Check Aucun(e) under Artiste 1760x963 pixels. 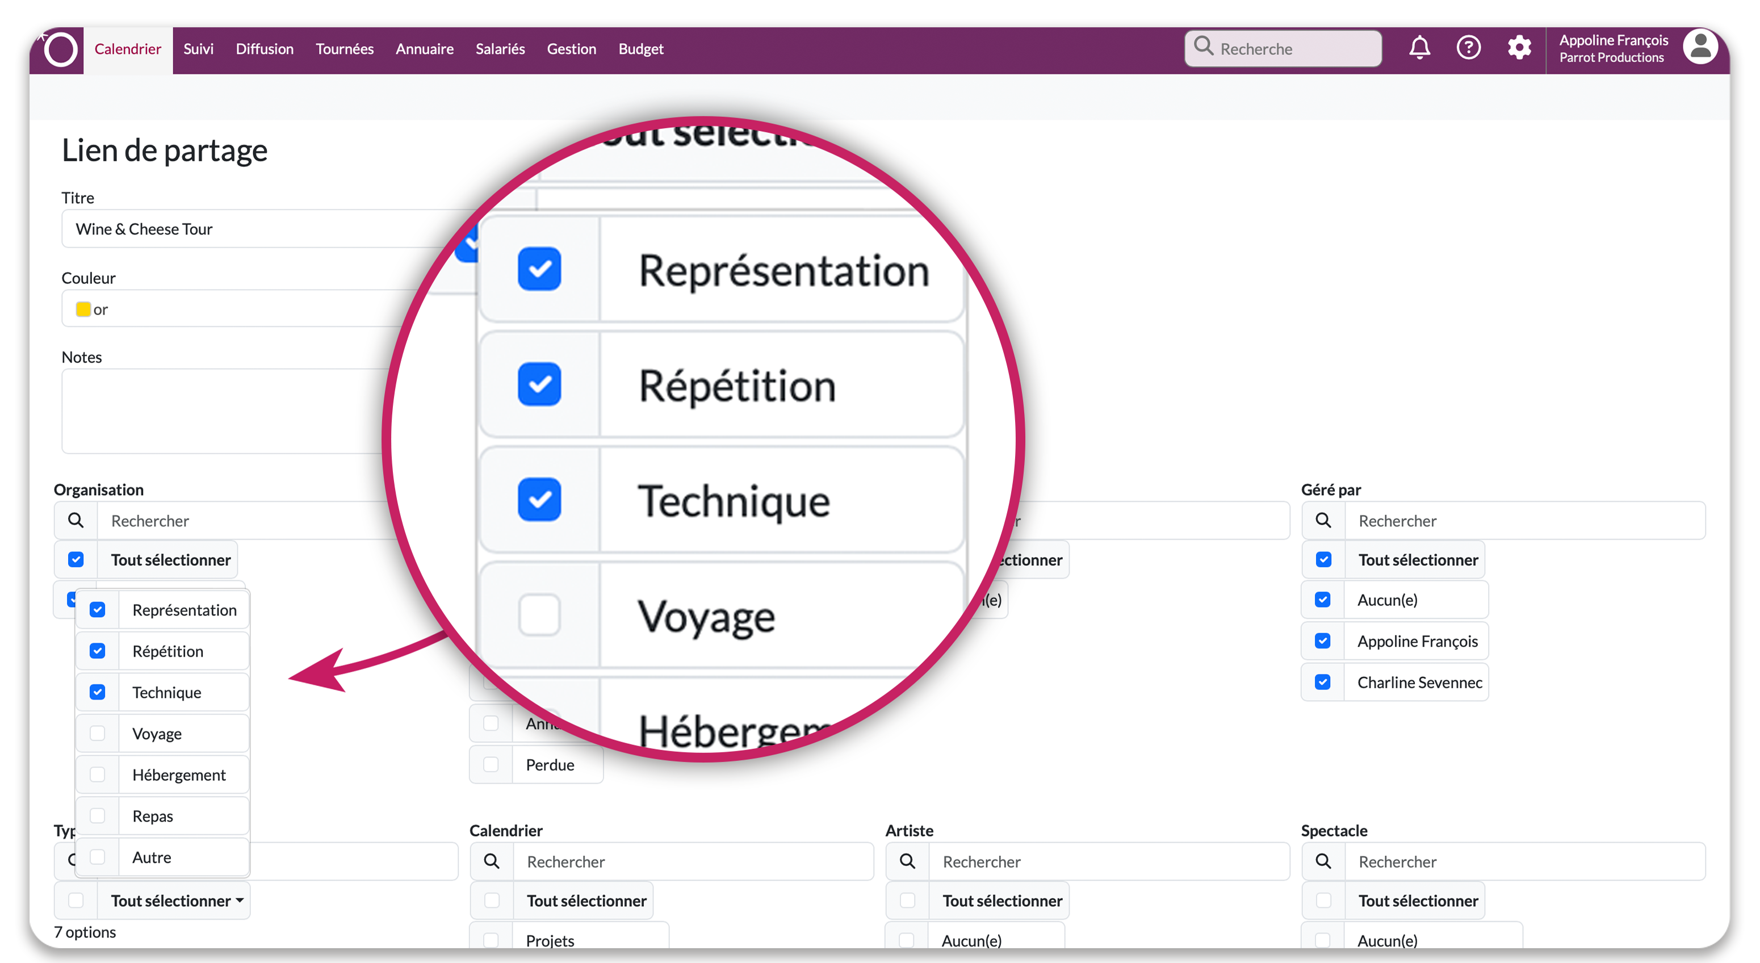(x=907, y=940)
